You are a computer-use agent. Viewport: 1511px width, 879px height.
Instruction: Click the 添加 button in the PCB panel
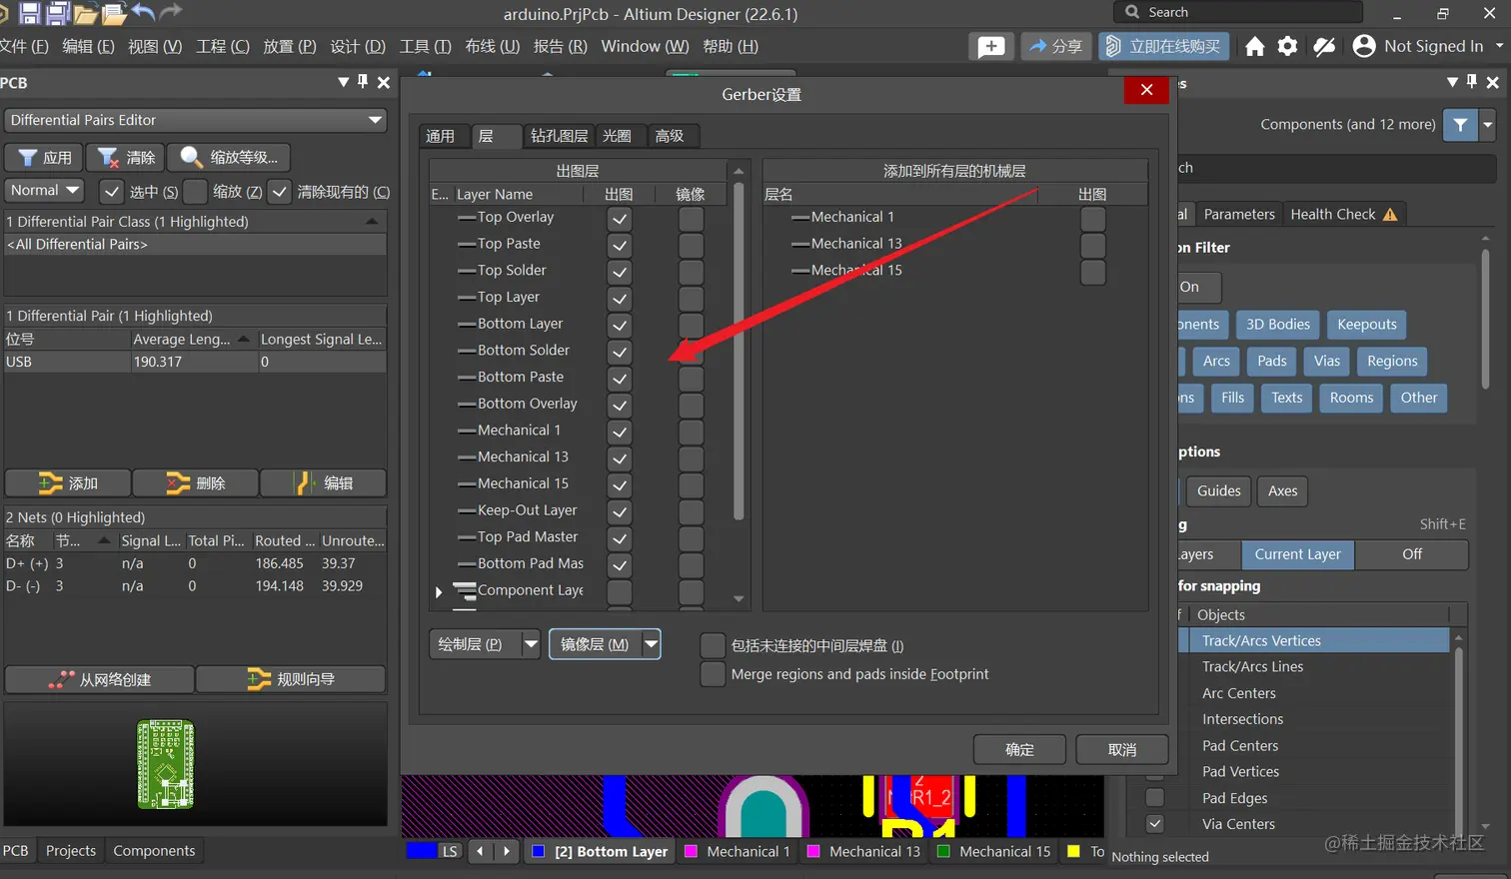(x=68, y=483)
